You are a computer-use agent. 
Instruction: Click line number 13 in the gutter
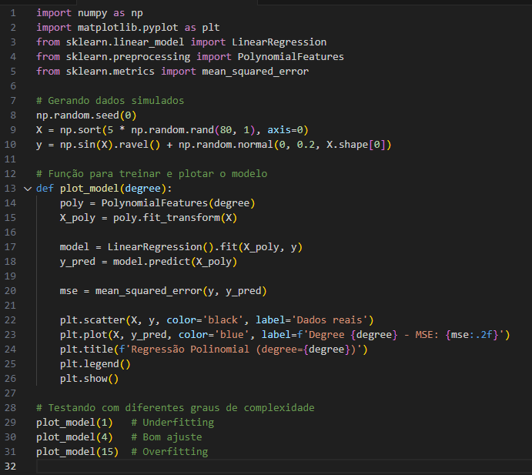10,189
